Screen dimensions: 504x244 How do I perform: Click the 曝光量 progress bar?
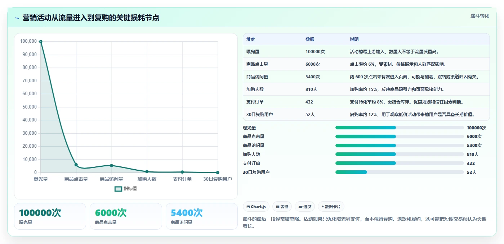click(400, 128)
